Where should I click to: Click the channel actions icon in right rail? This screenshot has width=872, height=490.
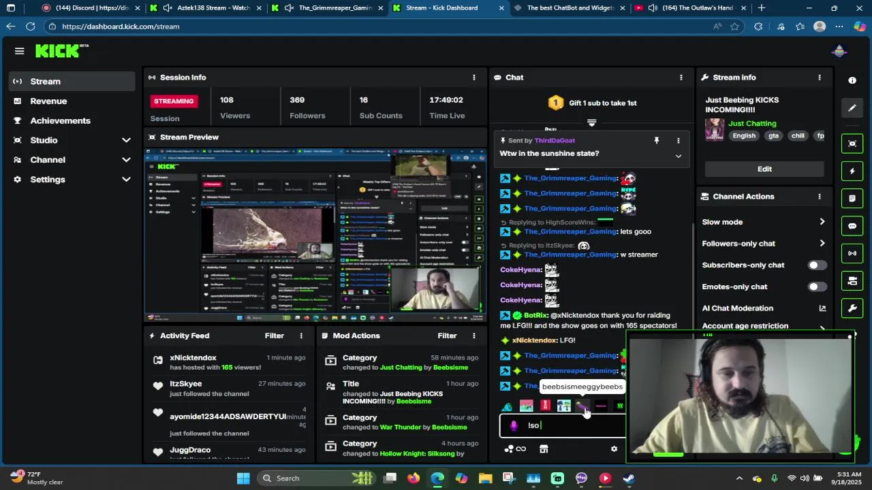point(852,280)
